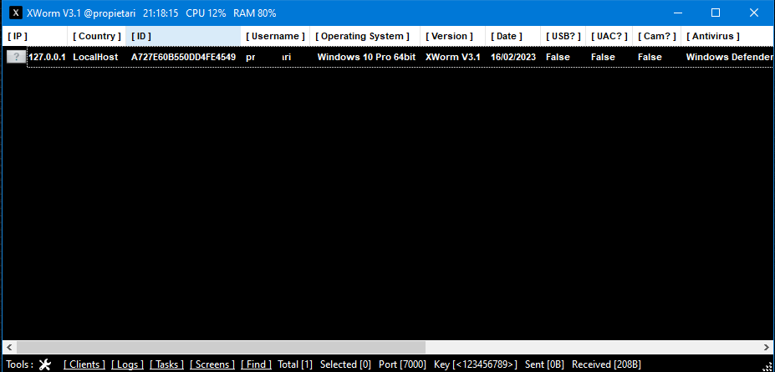Screen dimensions: 775x372
Task: Sort by the IP column header
Action: [34, 36]
